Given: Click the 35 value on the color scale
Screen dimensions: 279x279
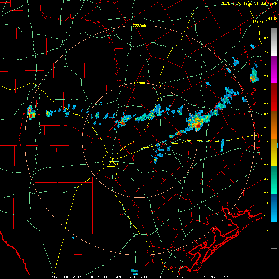Looking at the screenshot, I should [x=266, y=153].
